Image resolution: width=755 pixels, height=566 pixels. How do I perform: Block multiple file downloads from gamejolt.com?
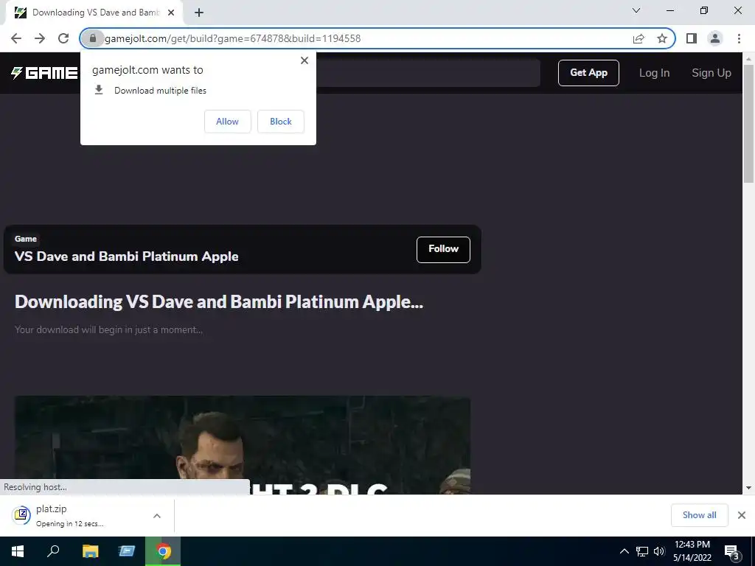[x=281, y=122]
